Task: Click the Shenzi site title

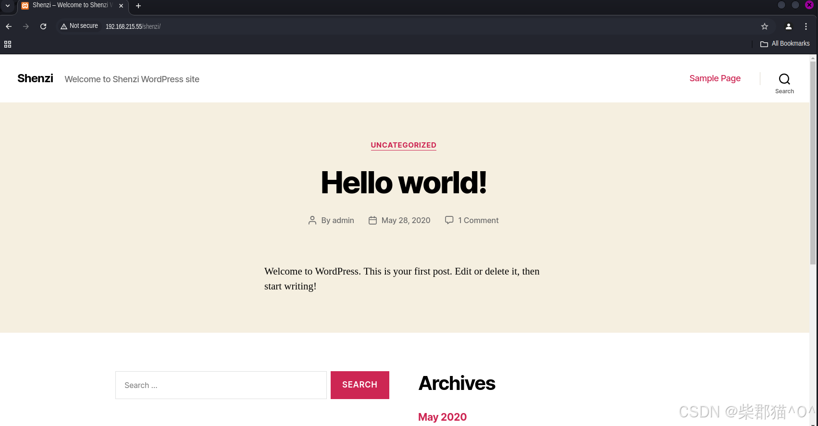Action: (35, 78)
